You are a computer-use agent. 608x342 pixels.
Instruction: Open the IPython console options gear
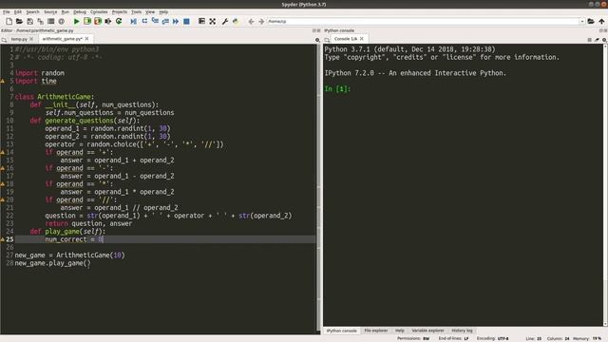[x=604, y=40]
